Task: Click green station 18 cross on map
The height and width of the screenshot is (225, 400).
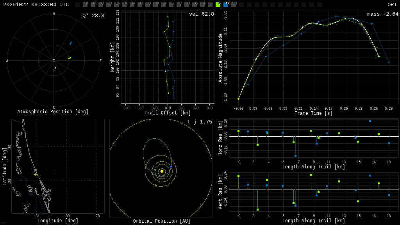Action: 35,174
